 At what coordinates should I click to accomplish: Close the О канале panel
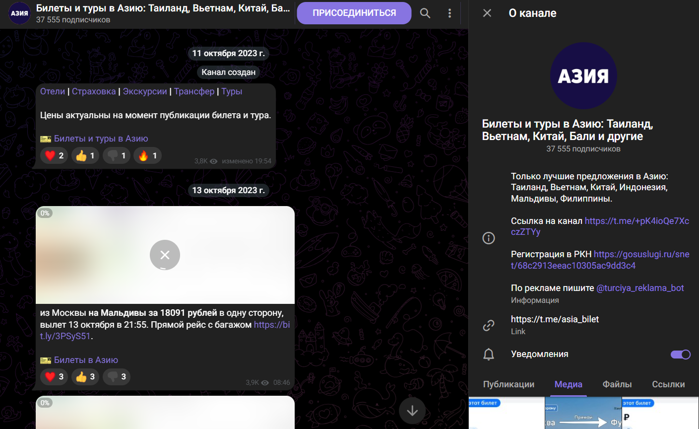pyautogui.click(x=487, y=13)
